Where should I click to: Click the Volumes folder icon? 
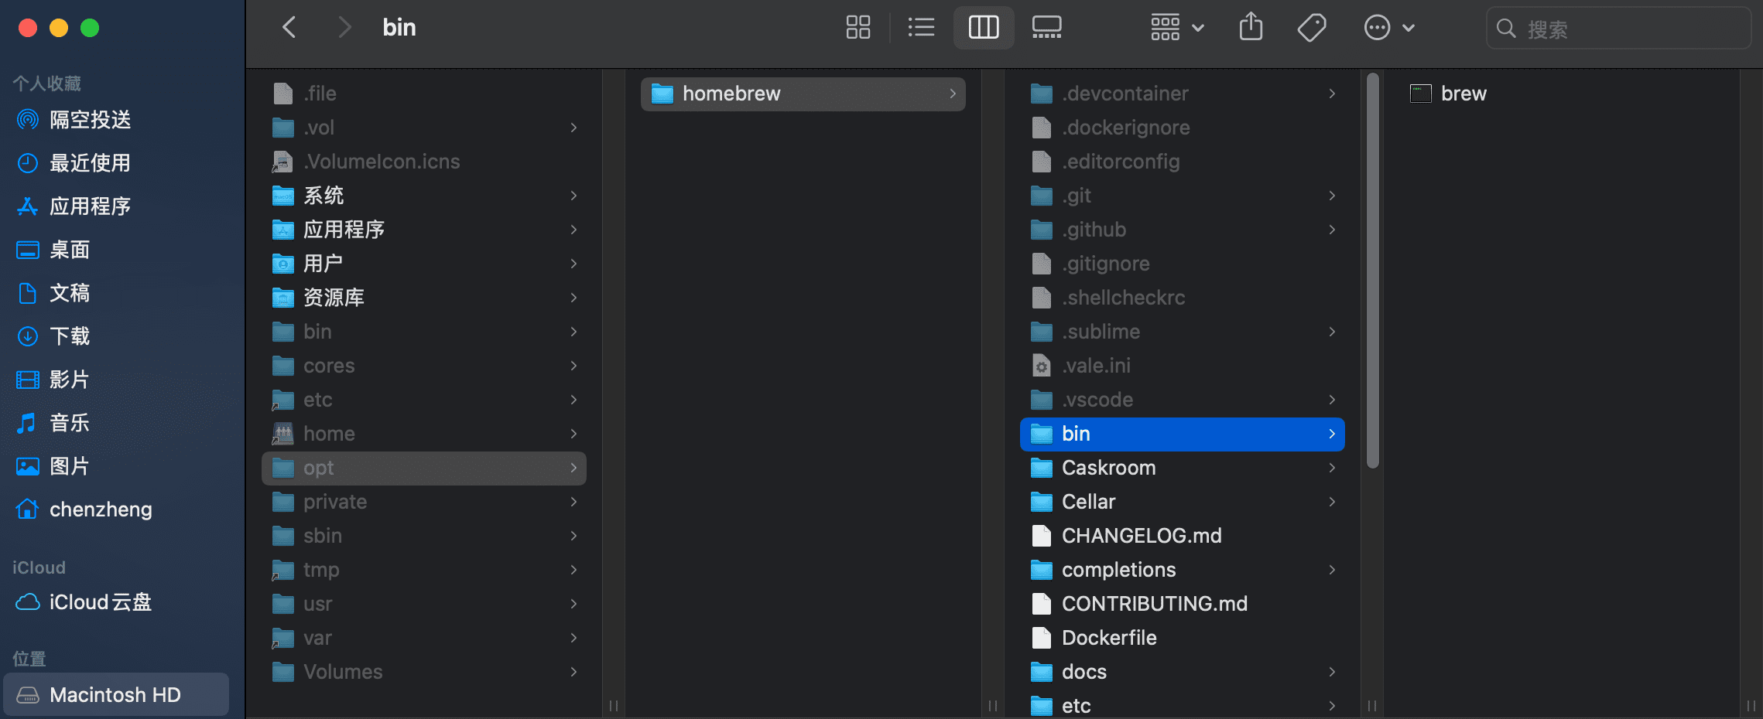283,672
